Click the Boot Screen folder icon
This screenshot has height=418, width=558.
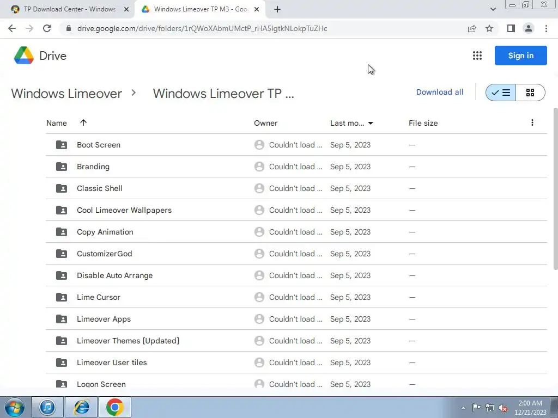click(62, 145)
